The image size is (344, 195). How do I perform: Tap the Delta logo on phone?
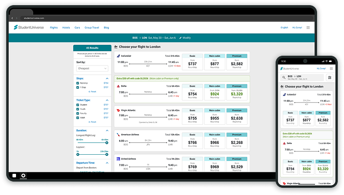(x=284, y=143)
